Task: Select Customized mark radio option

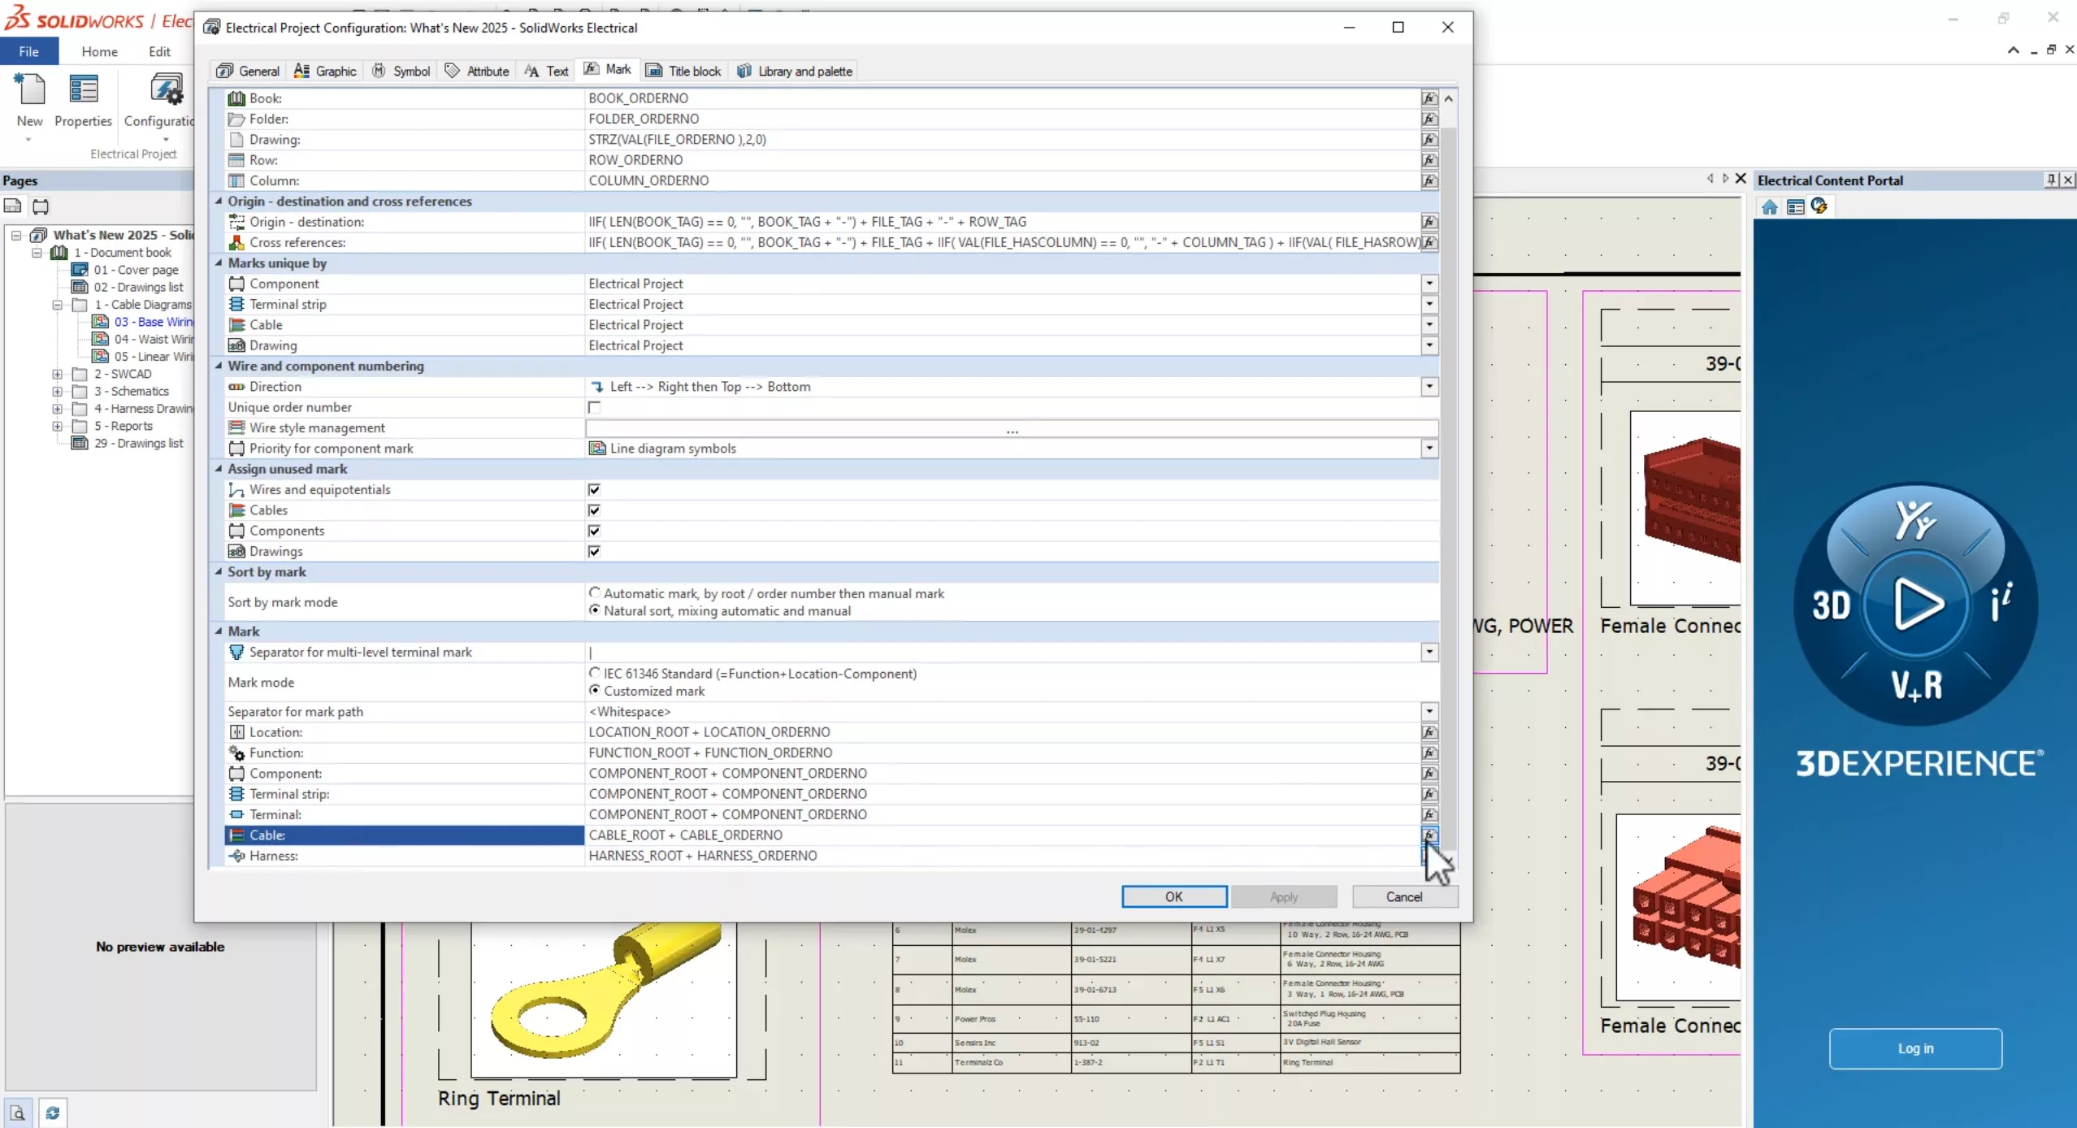Action: [x=595, y=691]
